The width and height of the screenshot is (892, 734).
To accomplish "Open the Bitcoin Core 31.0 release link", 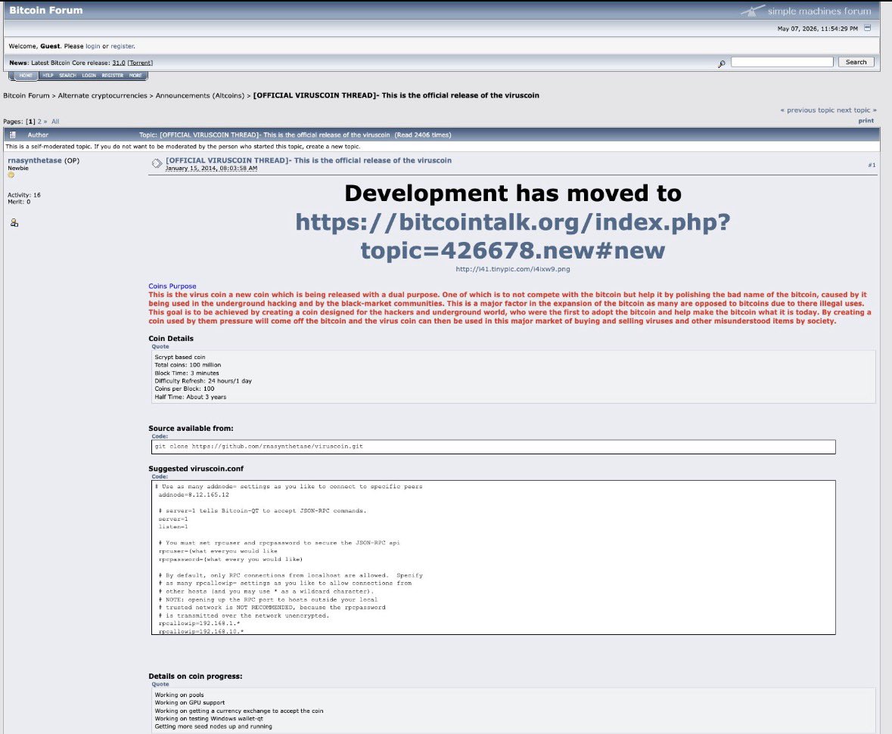I will 118,63.
